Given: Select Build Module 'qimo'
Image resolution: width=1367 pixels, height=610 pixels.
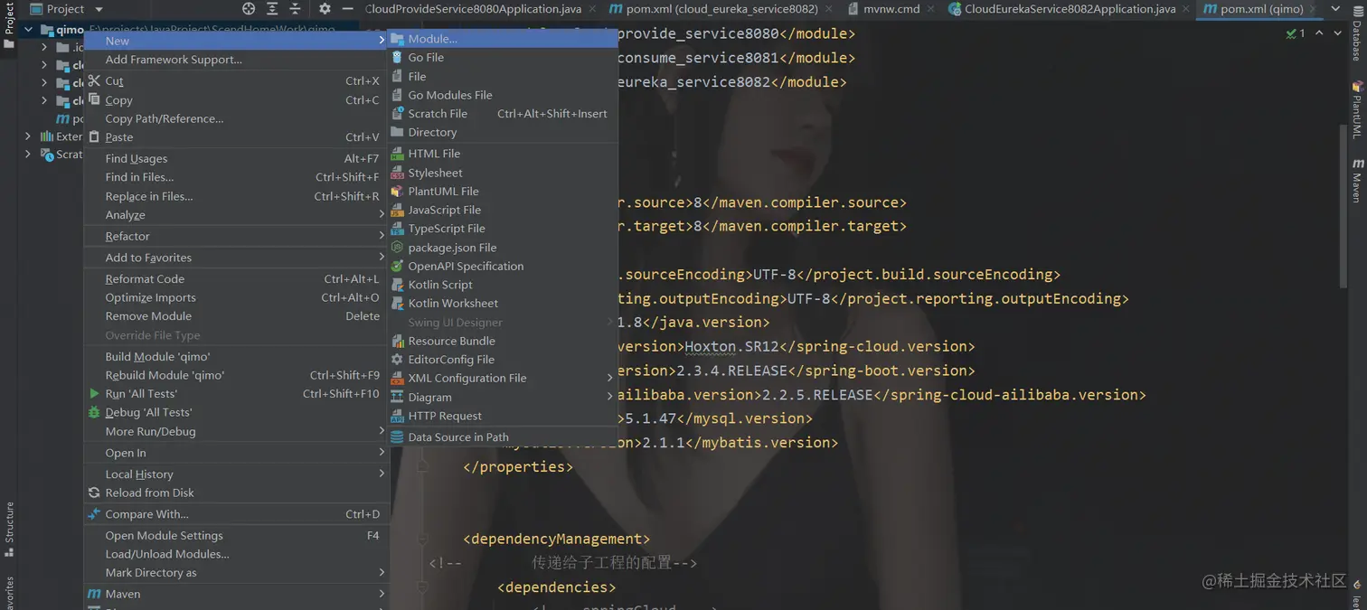Looking at the screenshot, I should point(237,357).
